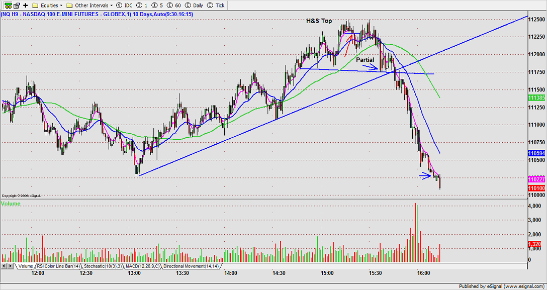
Task: Switch to the Stochastic(10(3),3) tab
Action: (102, 266)
